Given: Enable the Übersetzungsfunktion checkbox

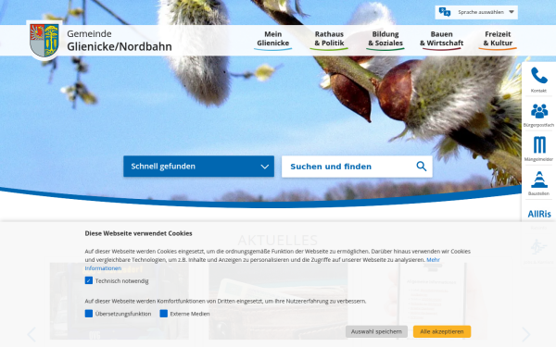Looking at the screenshot, I should point(89,314).
